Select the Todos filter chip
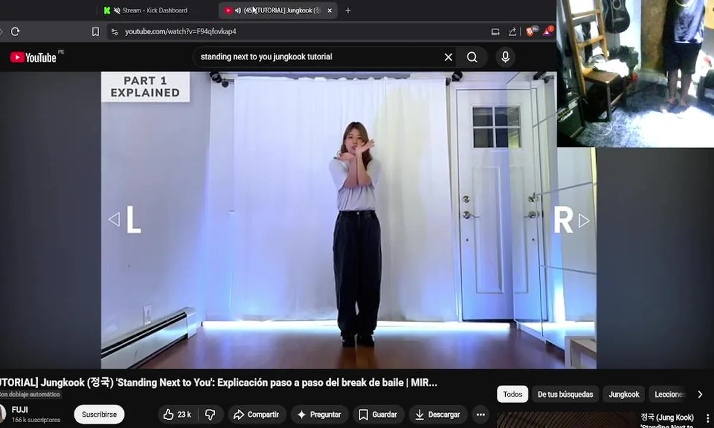This screenshot has height=428, width=714. point(512,394)
